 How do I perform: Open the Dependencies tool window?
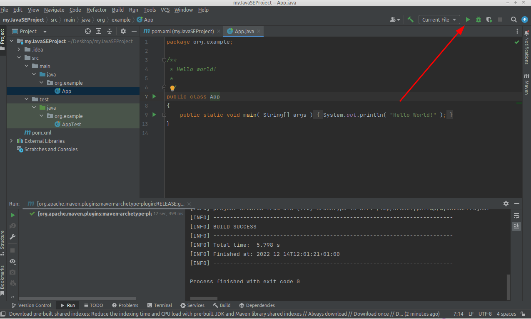(257, 305)
